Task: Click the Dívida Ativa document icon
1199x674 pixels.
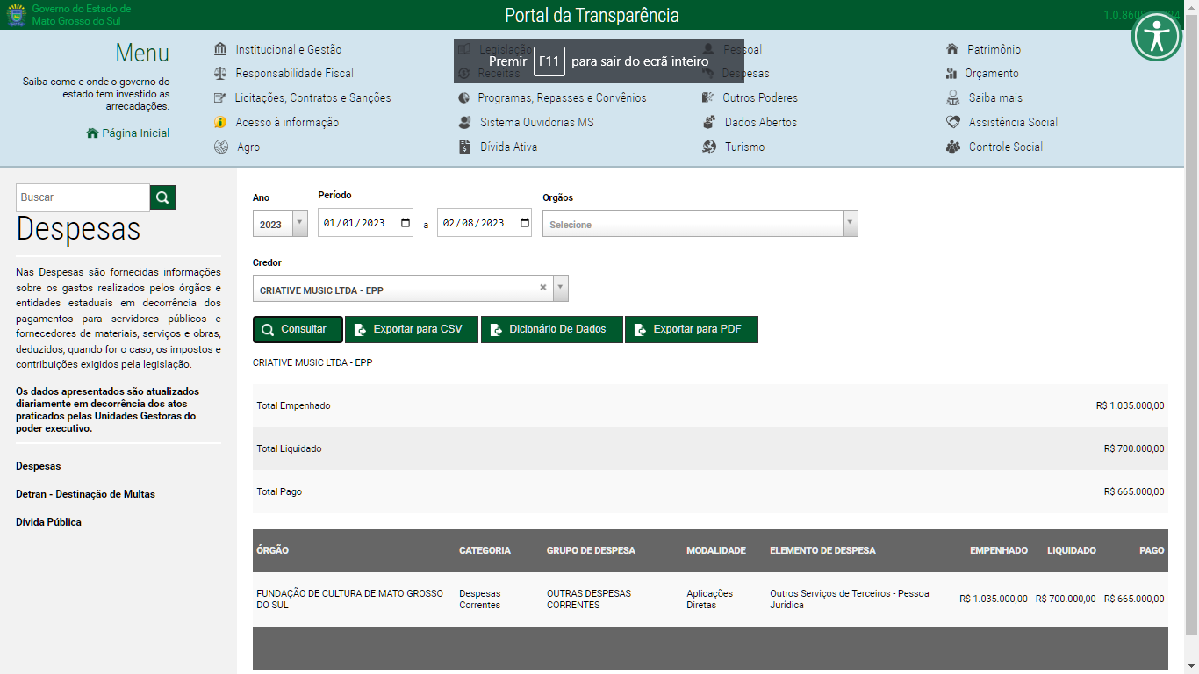Action: (464, 147)
